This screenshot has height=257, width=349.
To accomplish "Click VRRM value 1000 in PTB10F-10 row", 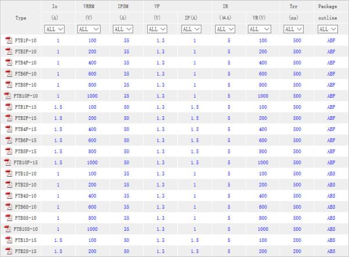I will click(x=92, y=96).
